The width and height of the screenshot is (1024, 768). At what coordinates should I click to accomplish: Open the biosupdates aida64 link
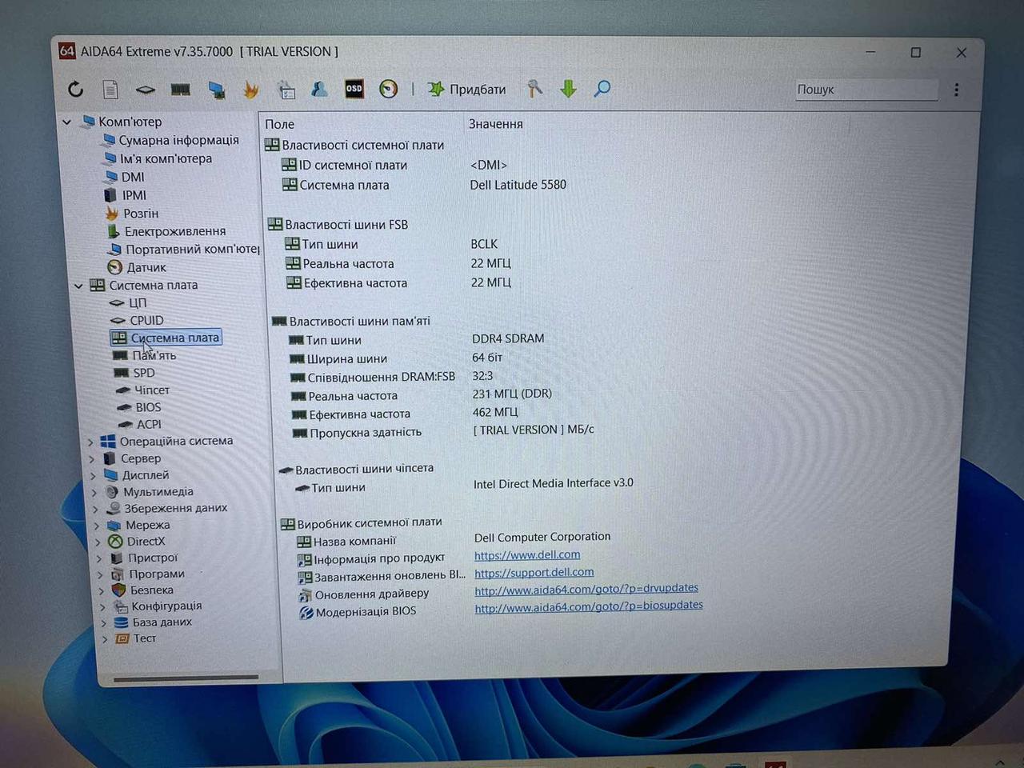tap(589, 606)
